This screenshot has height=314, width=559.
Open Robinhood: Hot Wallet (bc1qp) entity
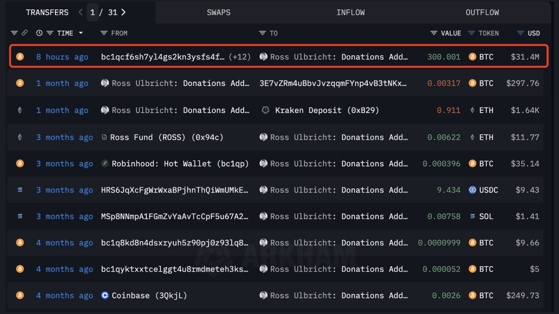(x=180, y=164)
